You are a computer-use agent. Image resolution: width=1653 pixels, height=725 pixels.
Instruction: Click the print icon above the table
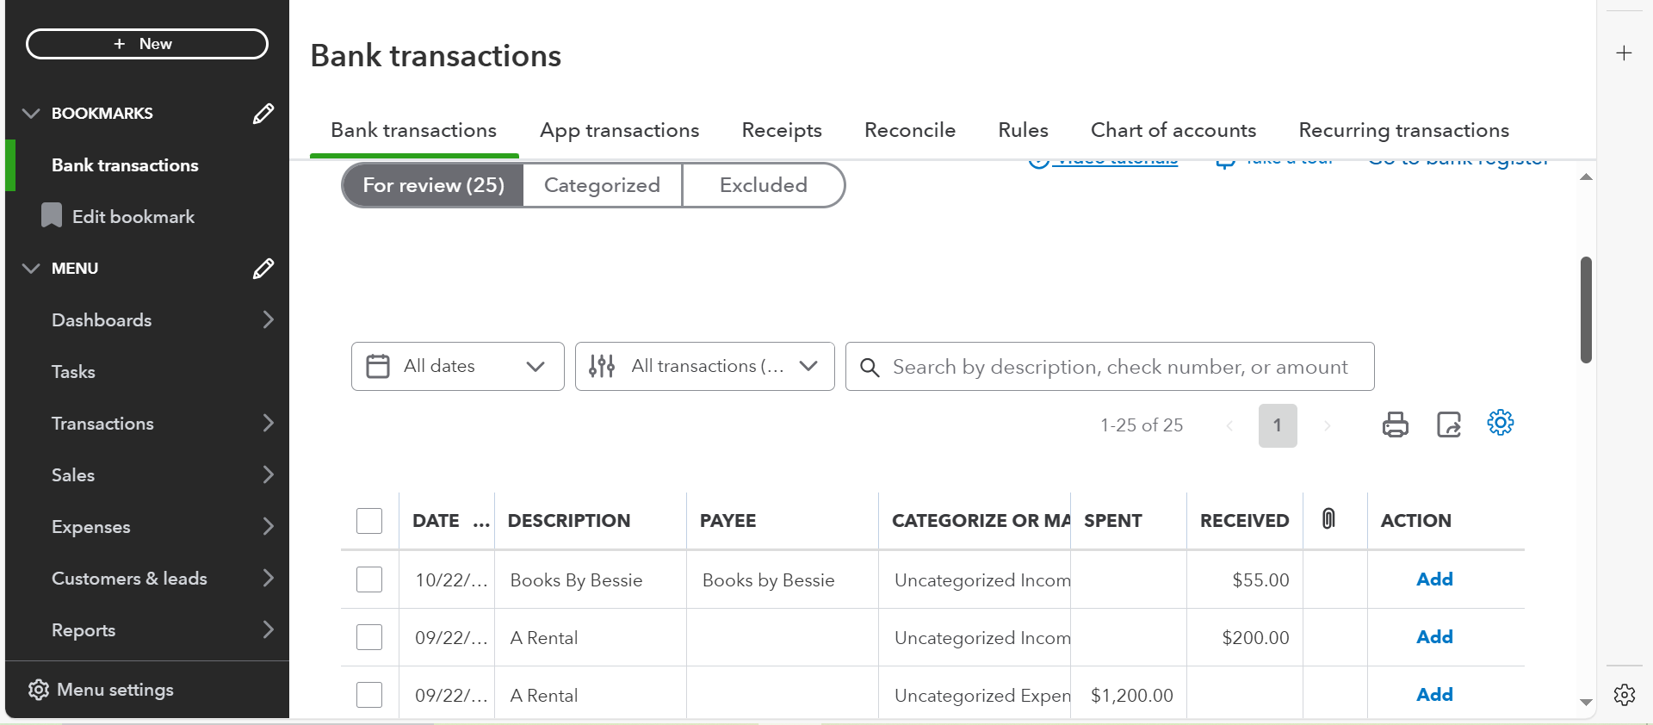click(x=1395, y=424)
